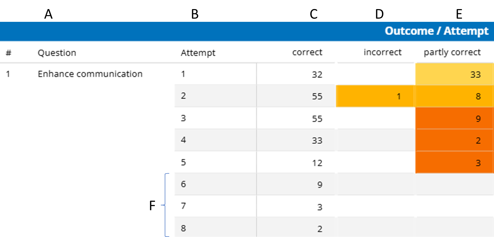Select attempt 4 correct count of 33
The height and width of the screenshot is (237, 494).
tap(317, 141)
